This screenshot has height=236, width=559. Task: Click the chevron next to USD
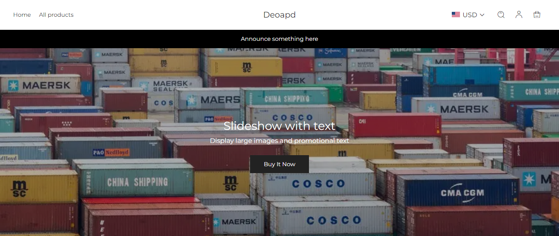pyautogui.click(x=482, y=15)
